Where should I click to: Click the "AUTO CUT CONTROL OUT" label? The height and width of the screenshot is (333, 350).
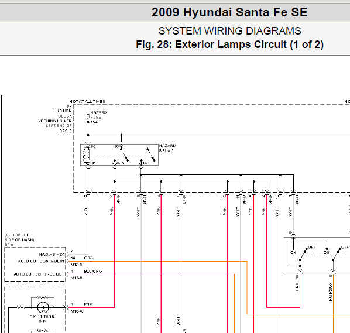point(39,274)
